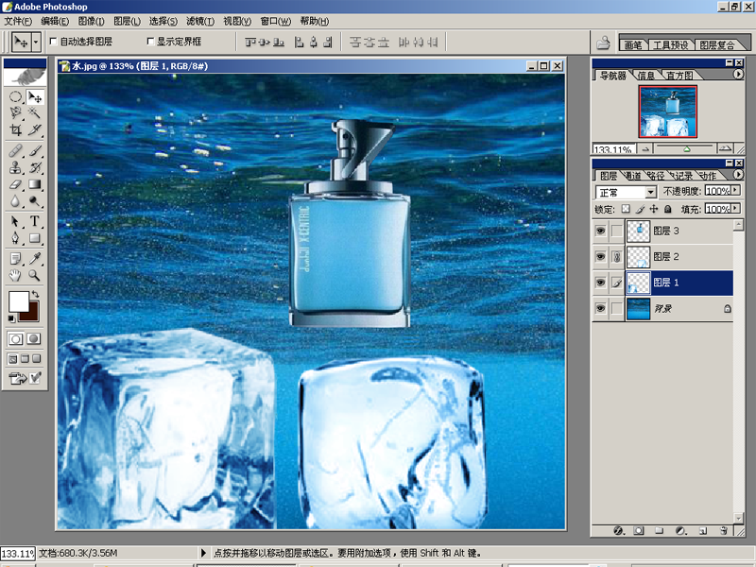This screenshot has width=756, height=567.
Task: Open tool preset picker arrow
Action: tap(36, 43)
